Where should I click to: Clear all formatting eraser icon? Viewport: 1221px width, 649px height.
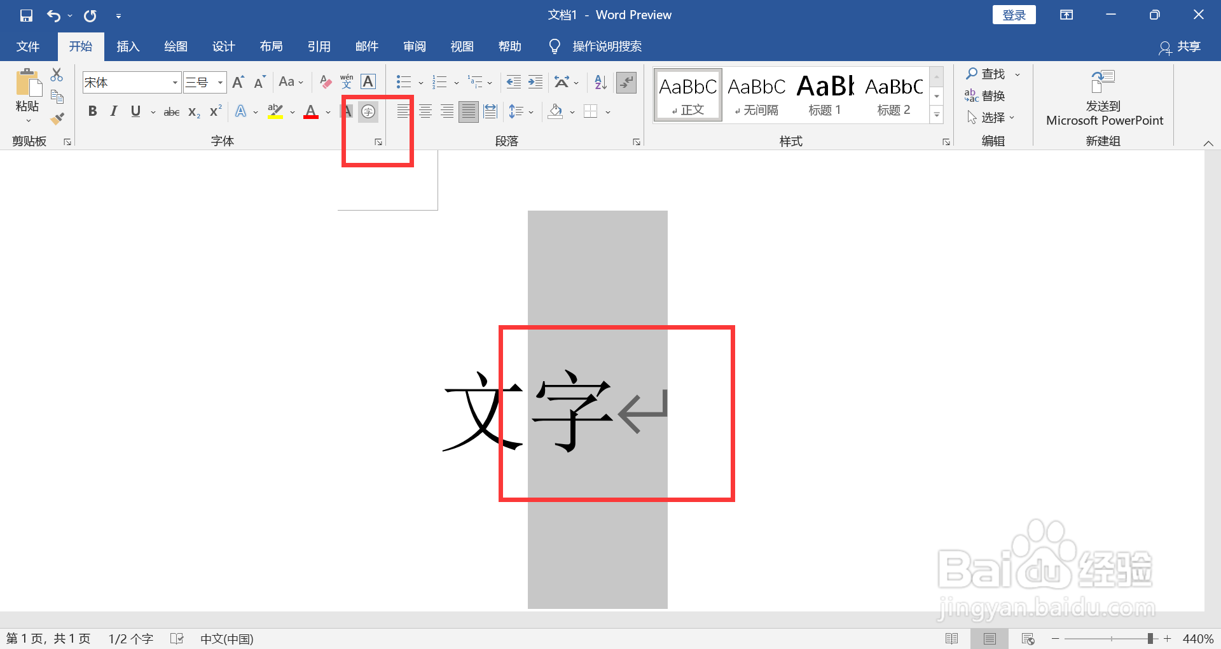click(326, 82)
